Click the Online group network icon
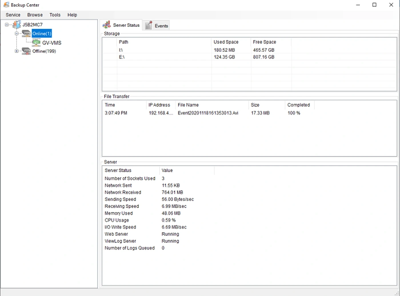The height and width of the screenshot is (296, 400). point(26,33)
